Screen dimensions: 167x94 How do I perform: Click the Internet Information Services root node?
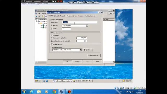42,20
